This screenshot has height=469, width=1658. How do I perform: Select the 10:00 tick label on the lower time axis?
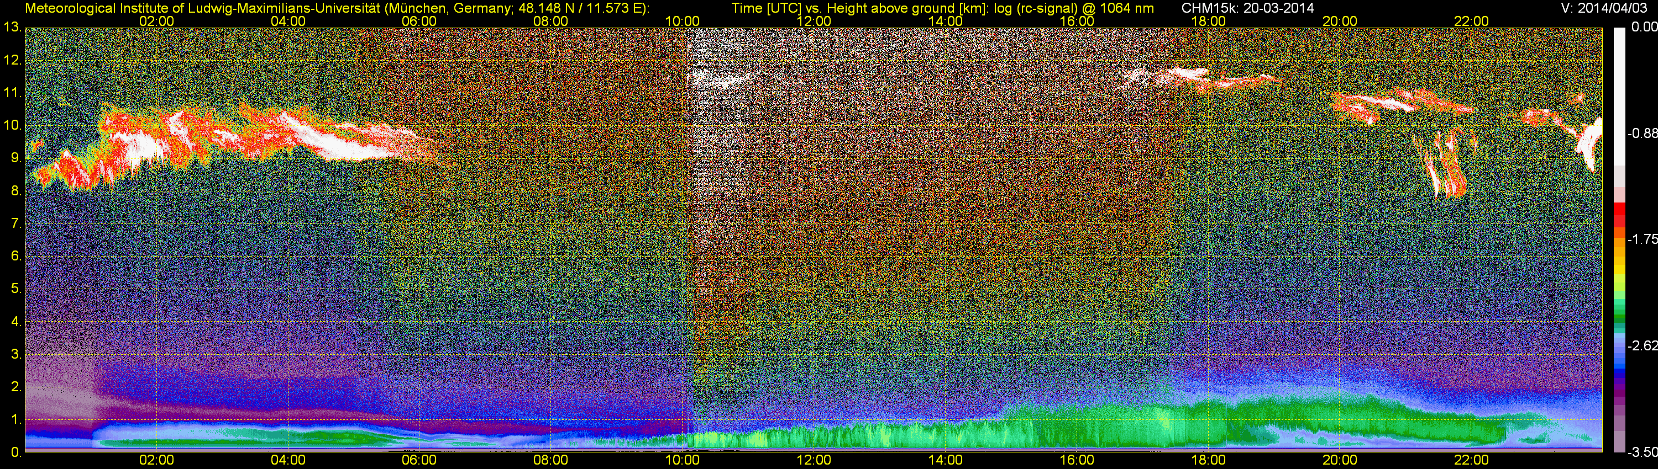point(682,460)
